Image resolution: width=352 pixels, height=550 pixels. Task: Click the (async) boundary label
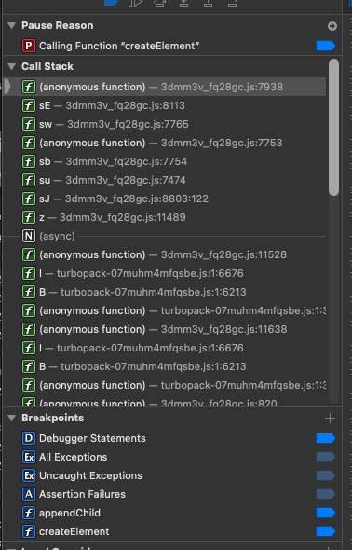(x=57, y=236)
